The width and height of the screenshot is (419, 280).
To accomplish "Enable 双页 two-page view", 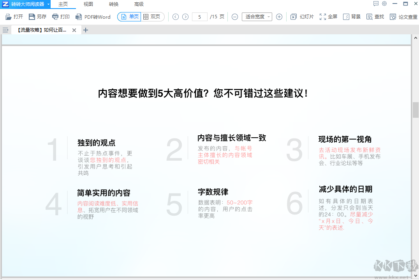I will [153, 17].
